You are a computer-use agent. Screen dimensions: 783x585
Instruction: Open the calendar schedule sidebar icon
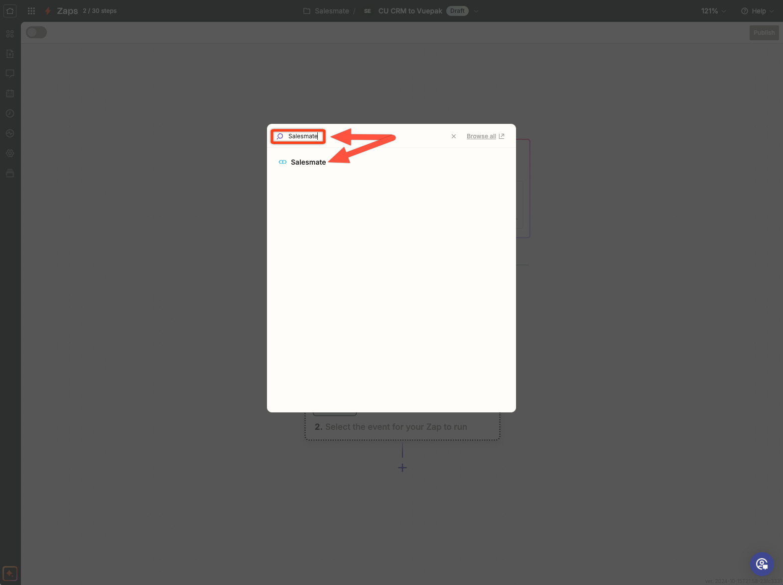[10, 94]
